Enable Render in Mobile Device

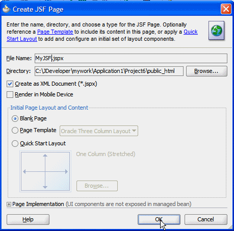pyautogui.click(x=10, y=95)
